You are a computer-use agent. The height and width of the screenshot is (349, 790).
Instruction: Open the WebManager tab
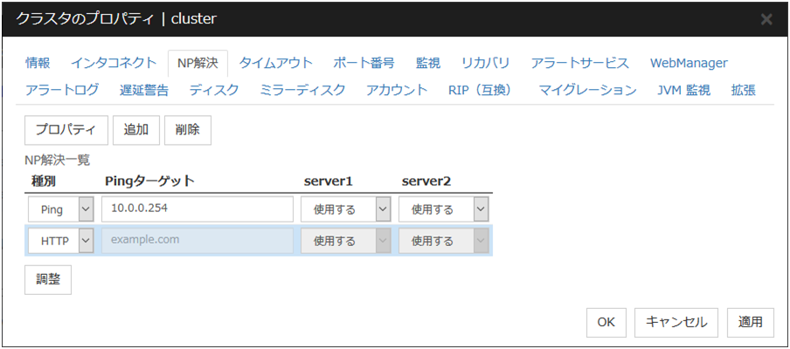tap(689, 63)
